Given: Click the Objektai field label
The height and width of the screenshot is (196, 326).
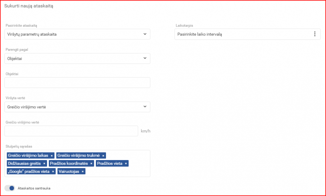Looking at the screenshot, I should (12, 74).
